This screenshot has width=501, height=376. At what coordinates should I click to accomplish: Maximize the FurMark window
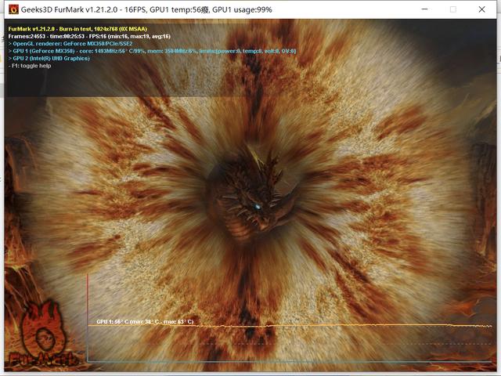point(452,9)
